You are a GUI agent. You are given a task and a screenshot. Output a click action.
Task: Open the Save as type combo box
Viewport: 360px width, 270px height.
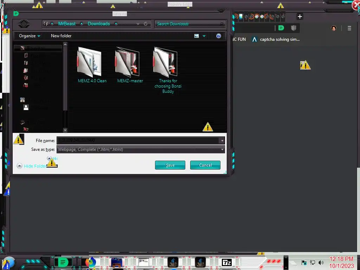pyautogui.click(x=141, y=149)
